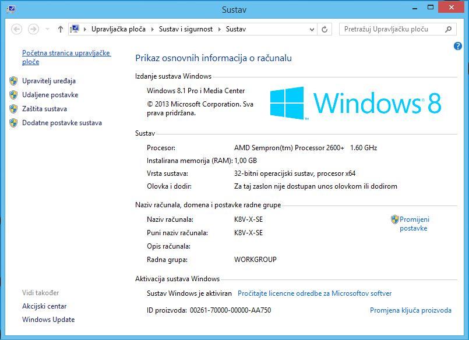Click the RAM value 1,00 GB

tap(245, 161)
